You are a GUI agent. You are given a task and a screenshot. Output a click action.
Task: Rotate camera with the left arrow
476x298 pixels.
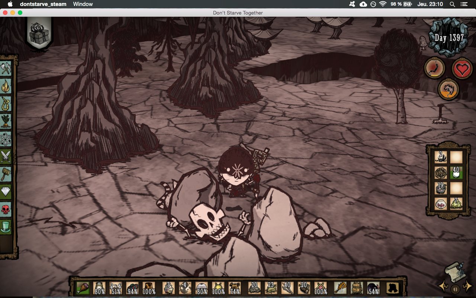click(443, 287)
